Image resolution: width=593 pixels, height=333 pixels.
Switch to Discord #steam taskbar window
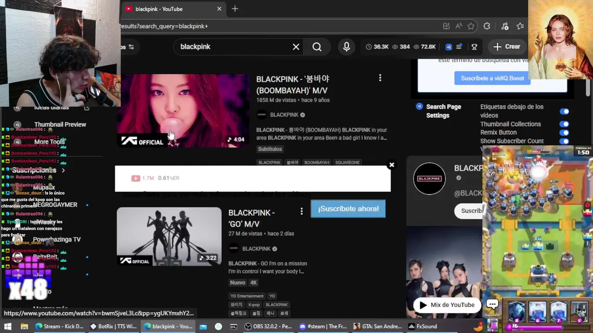pos(322,326)
